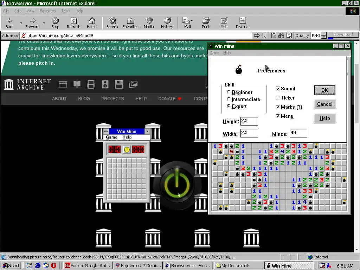The height and width of the screenshot is (270, 360).
Task: Select the Expert skill level
Action: tap(237, 106)
